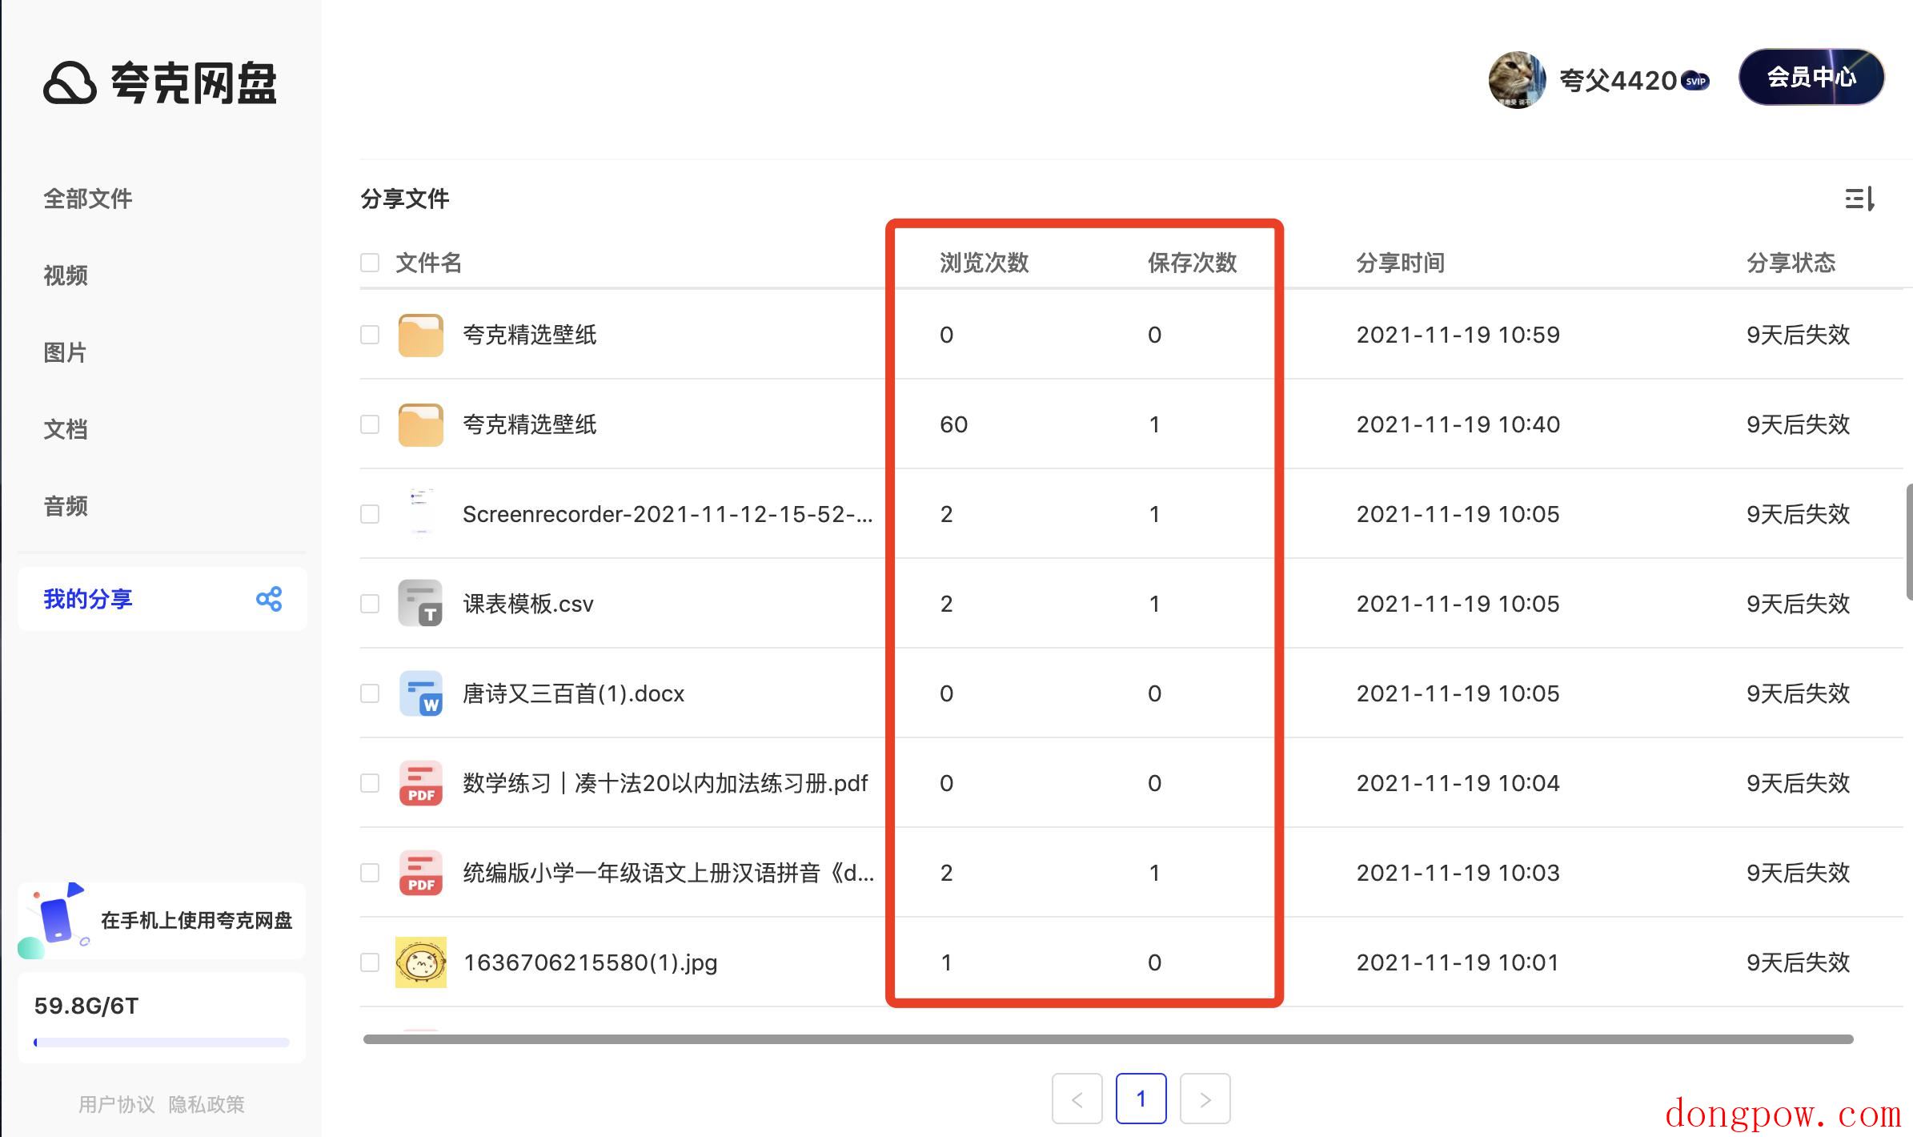Click the 59.8G/6T storage text
The width and height of the screenshot is (1913, 1137).
click(x=86, y=1006)
